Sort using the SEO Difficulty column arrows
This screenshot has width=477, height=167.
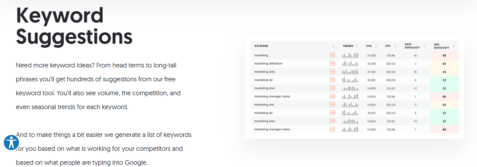tap(454, 46)
